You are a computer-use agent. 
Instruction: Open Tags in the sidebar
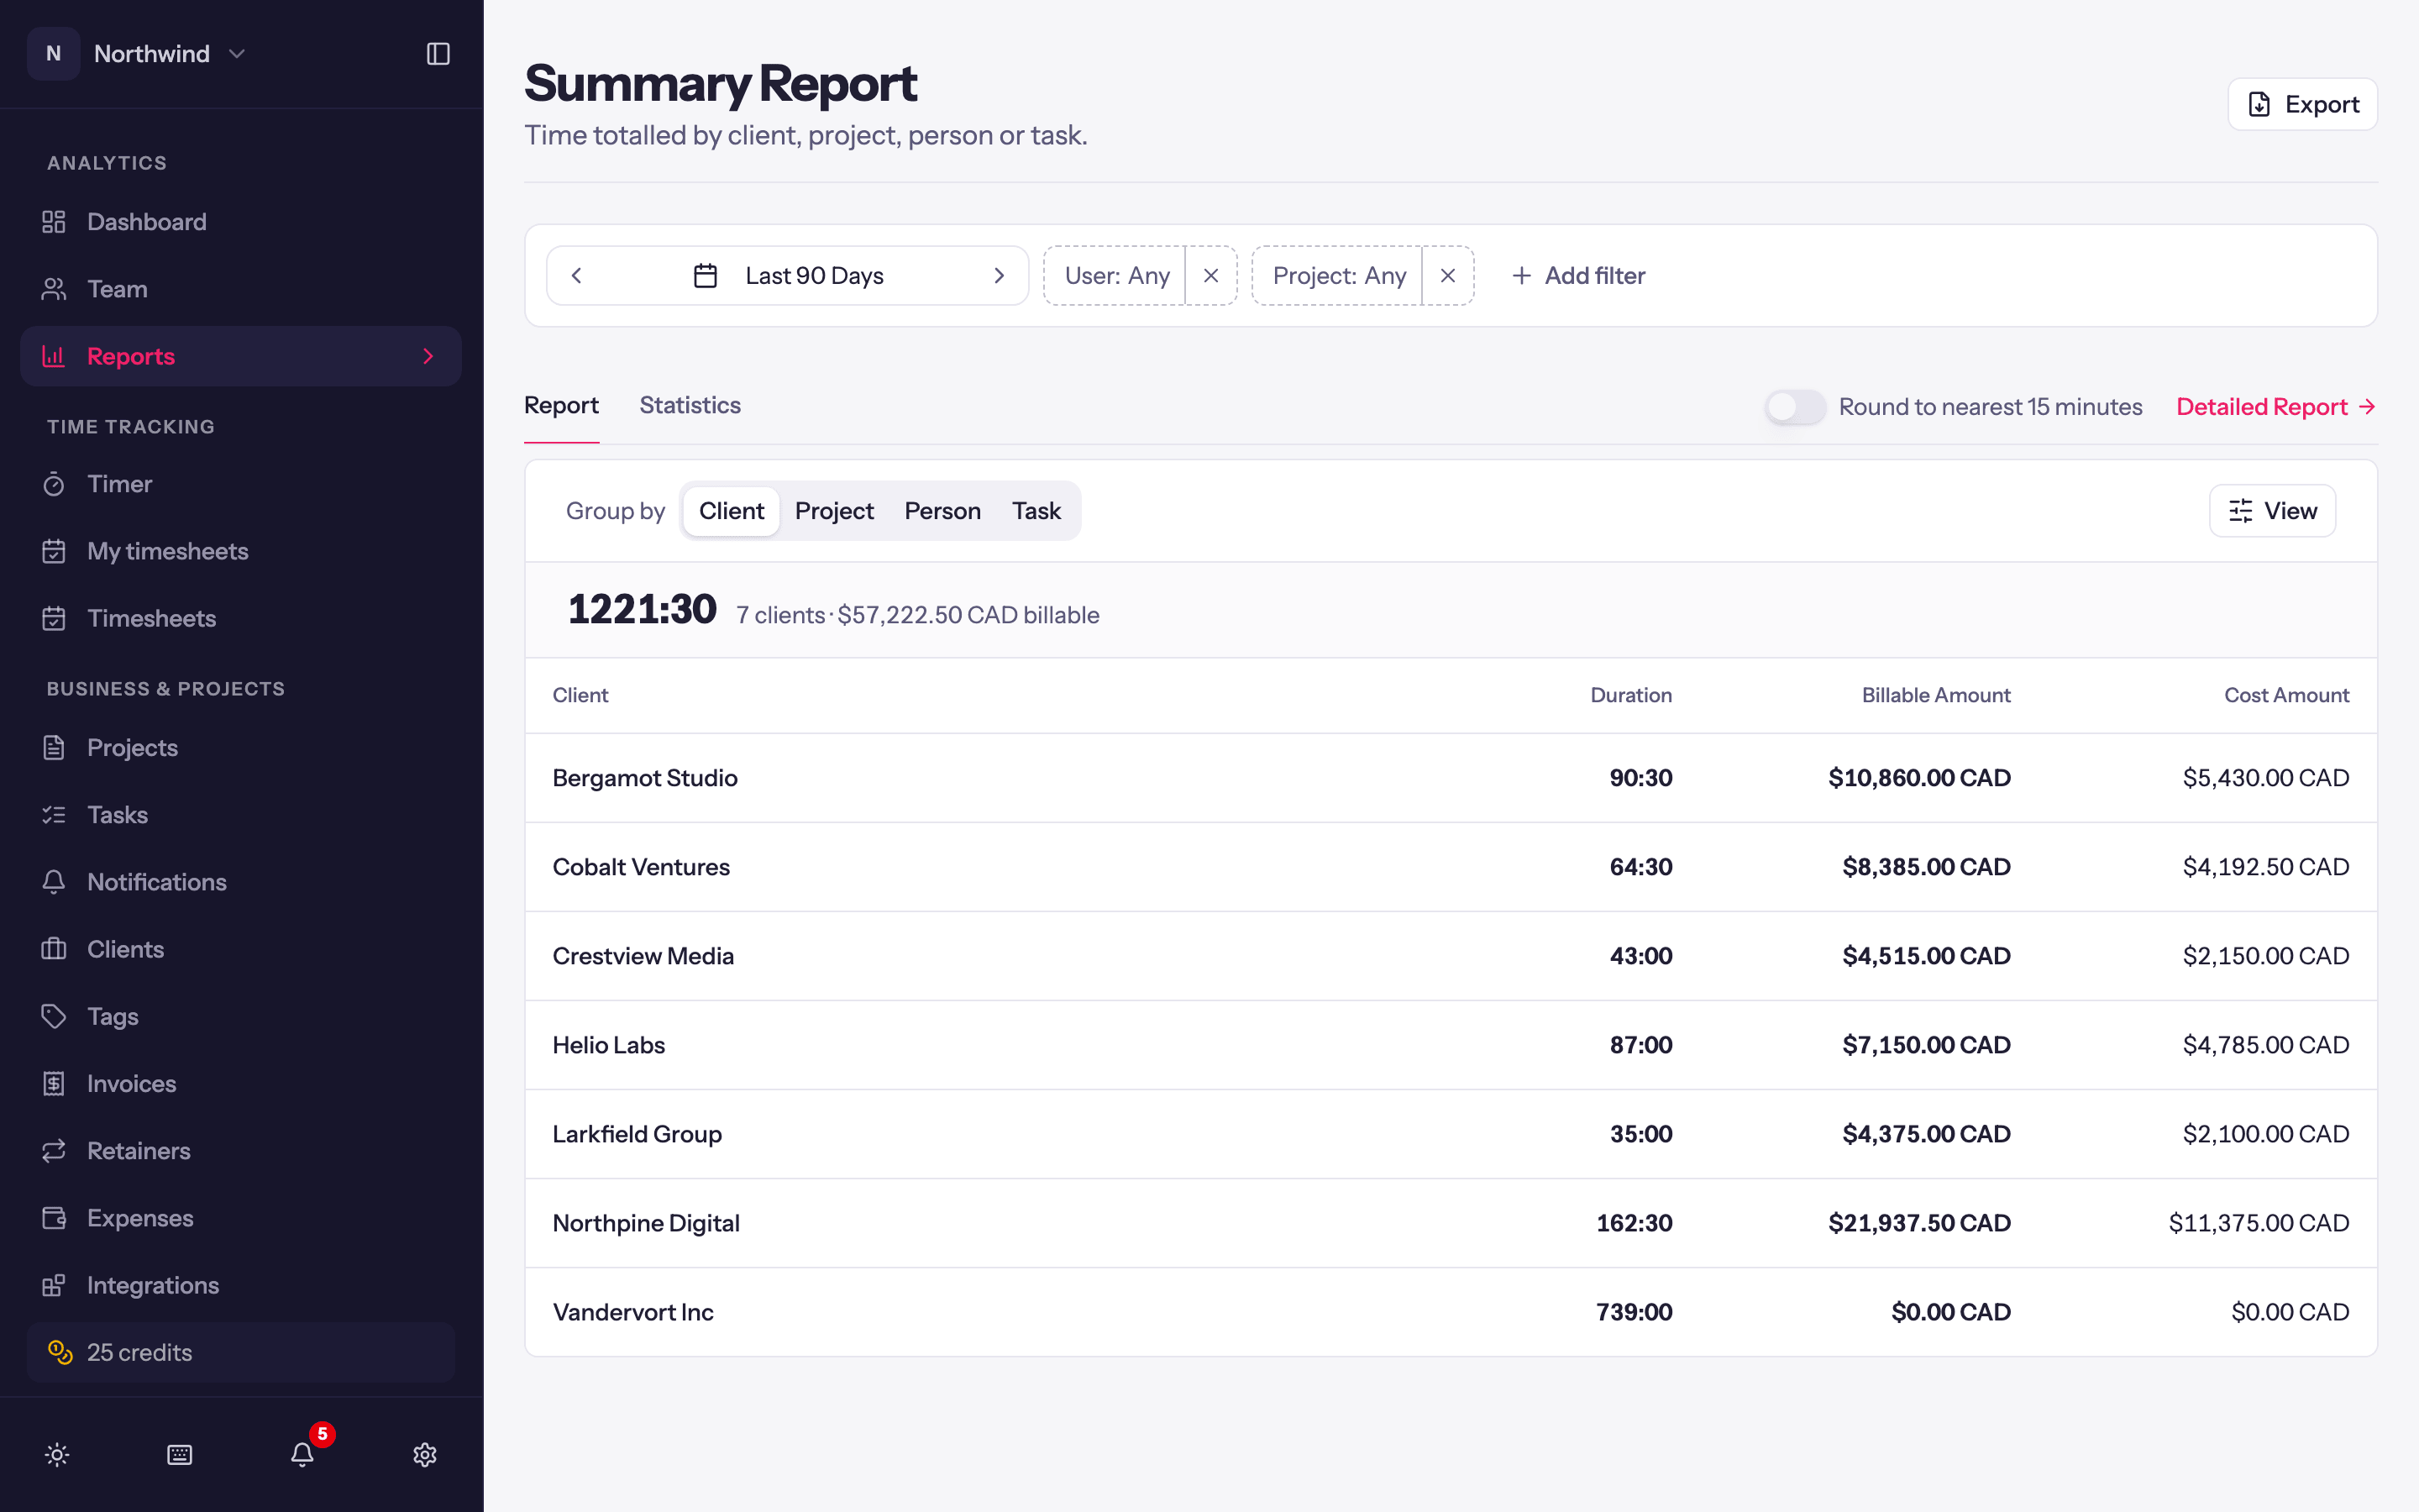(241, 1016)
